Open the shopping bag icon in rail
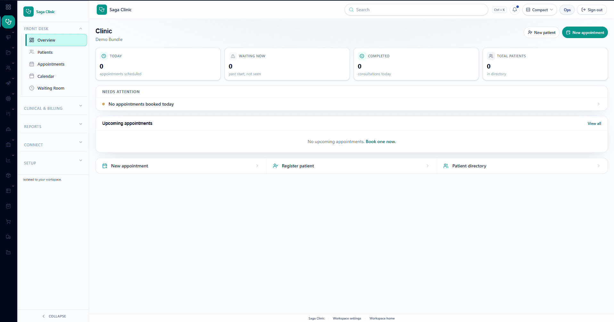The width and height of the screenshot is (614, 322). pos(8,206)
